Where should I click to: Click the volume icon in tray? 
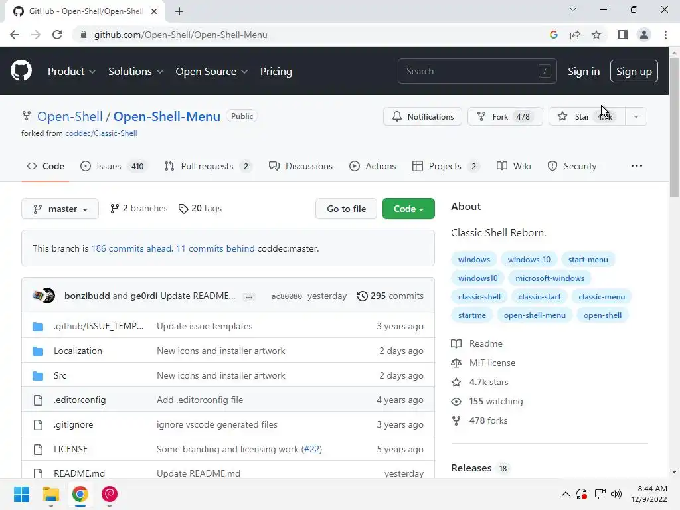tap(616, 494)
